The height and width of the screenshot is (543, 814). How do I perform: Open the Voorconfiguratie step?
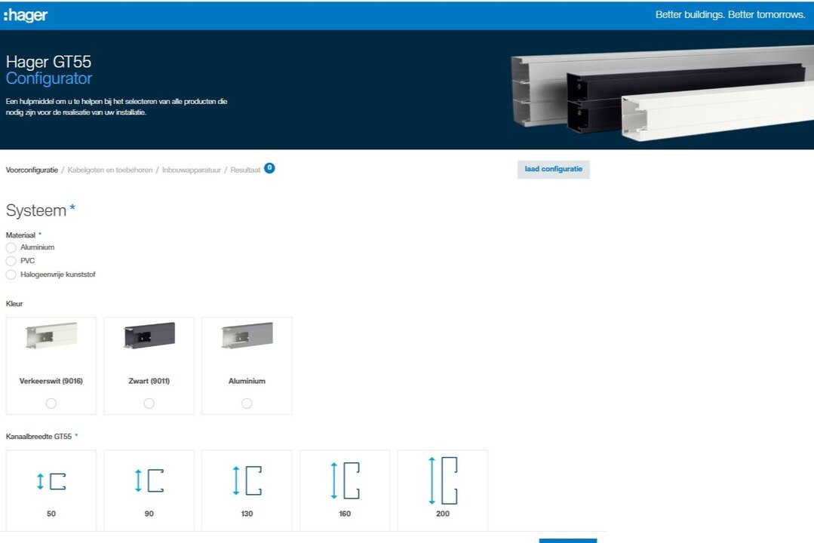32,170
